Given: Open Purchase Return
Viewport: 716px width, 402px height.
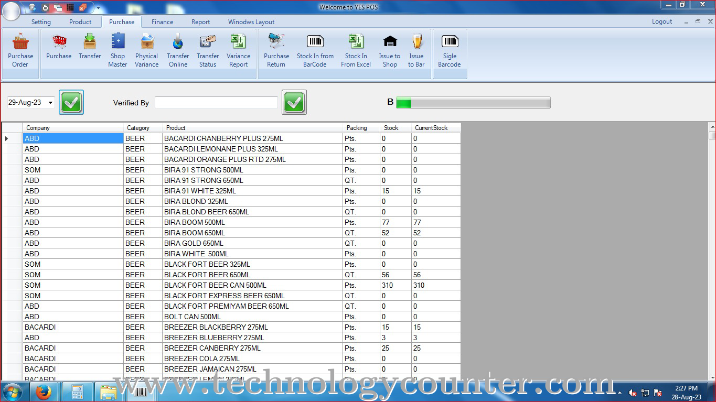Looking at the screenshot, I should [276, 51].
